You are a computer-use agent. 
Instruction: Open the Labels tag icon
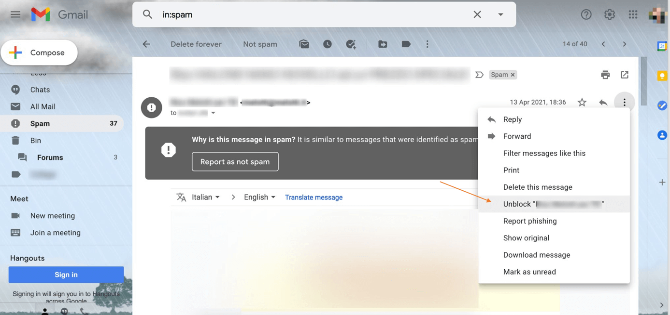(x=406, y=44)
